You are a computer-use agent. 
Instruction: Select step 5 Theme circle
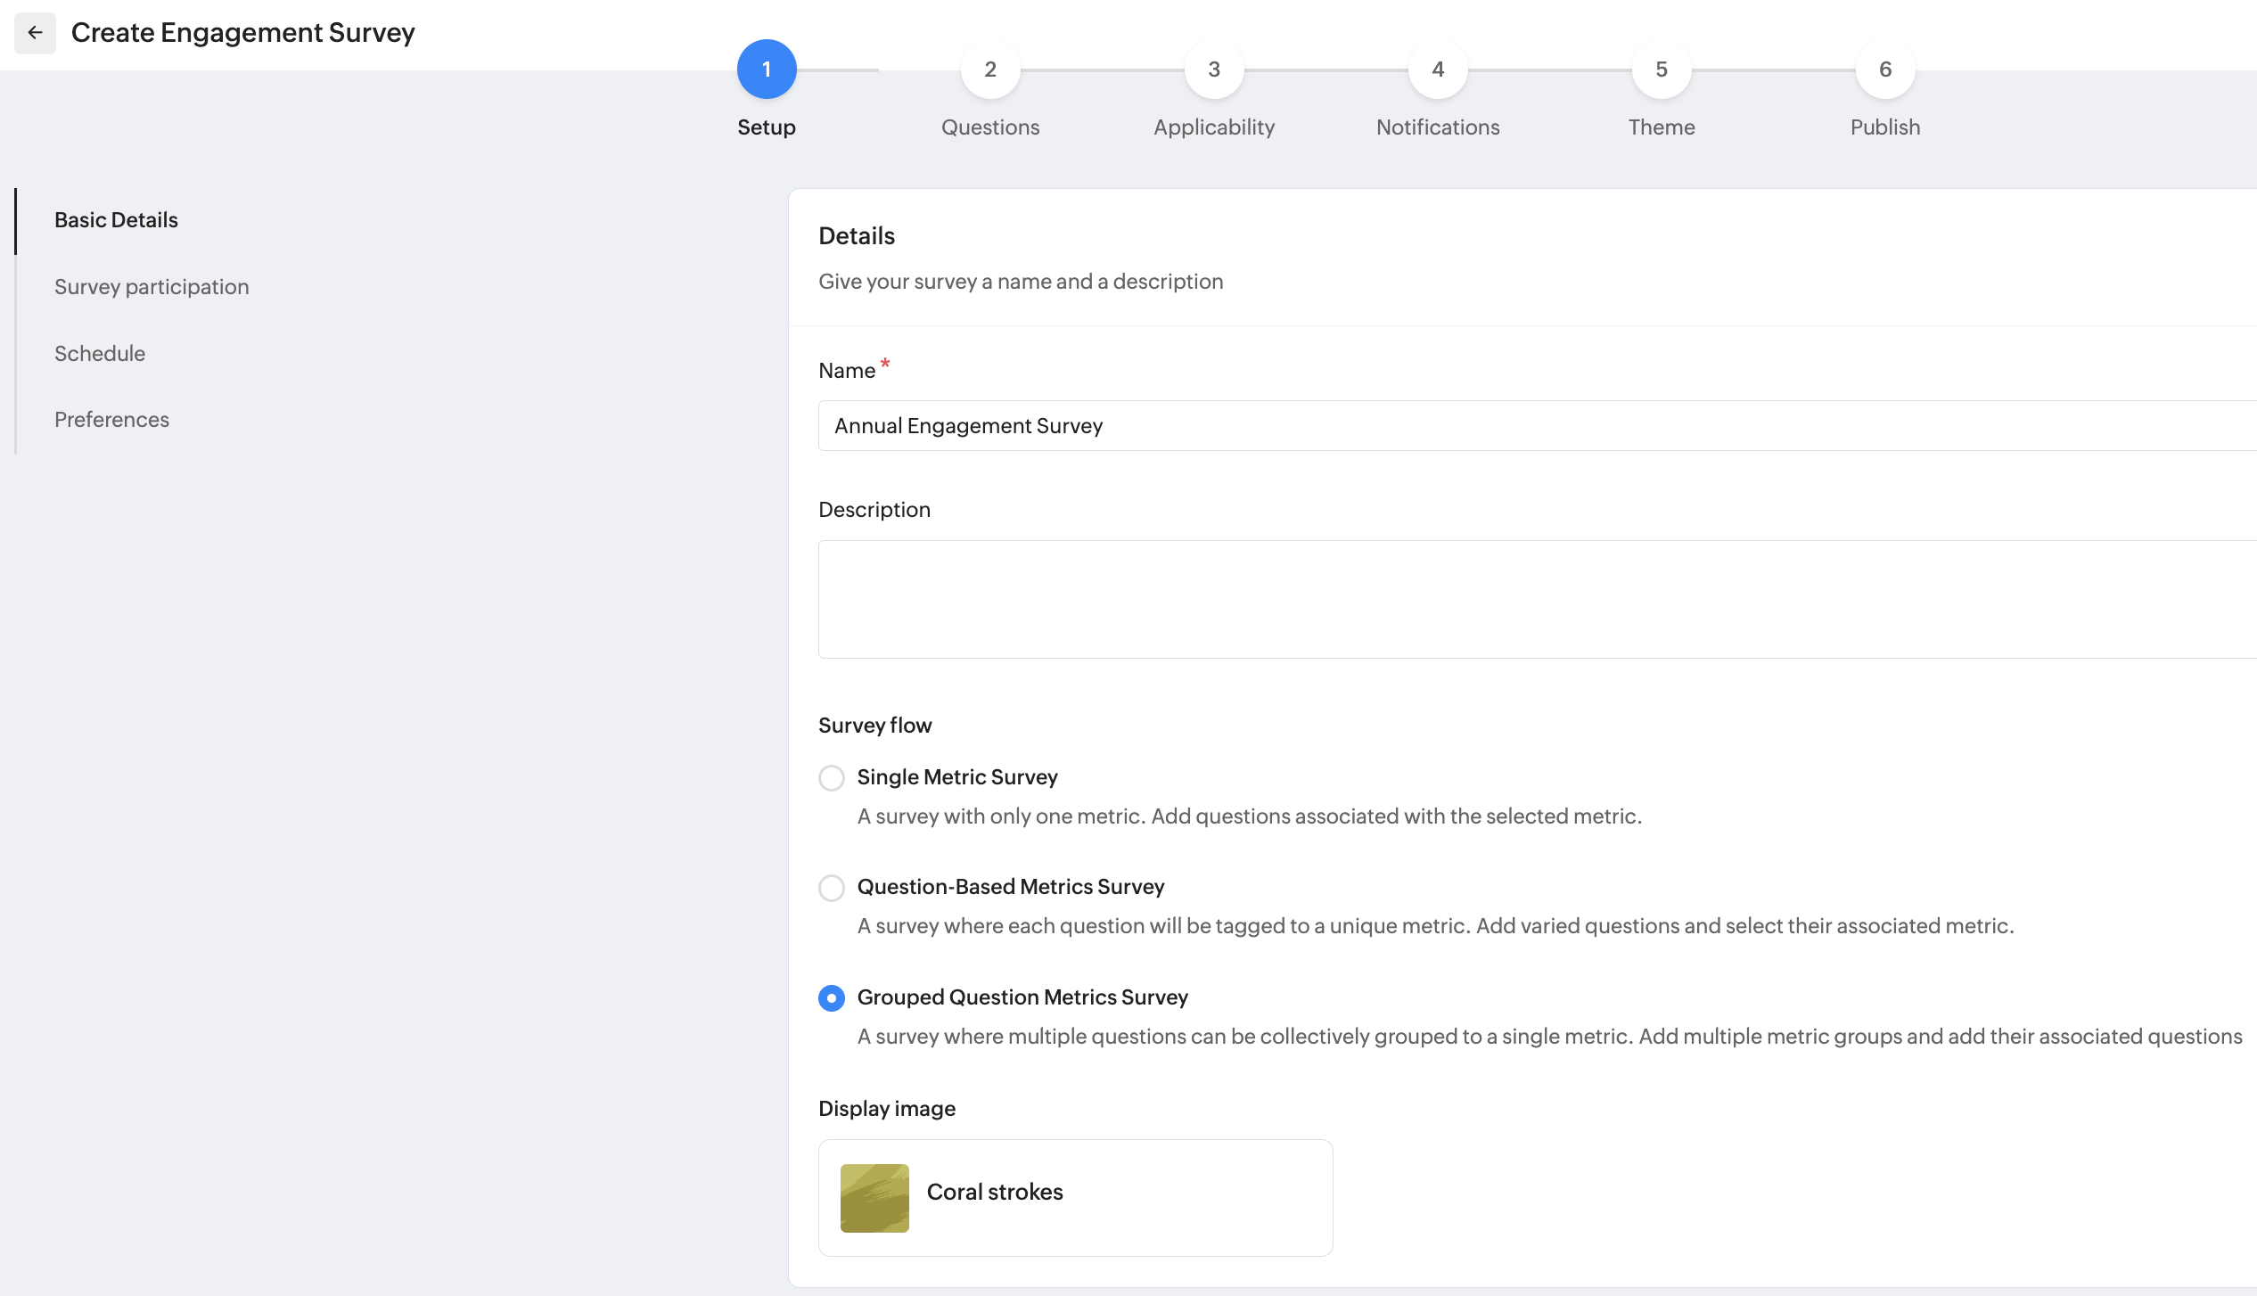[x=1662, y=70]
